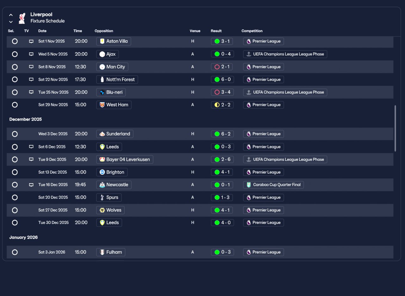Open the 6 - 0 Nott'm Forest result
This screenshot has height=296, width=405.
tap(222, 79)
